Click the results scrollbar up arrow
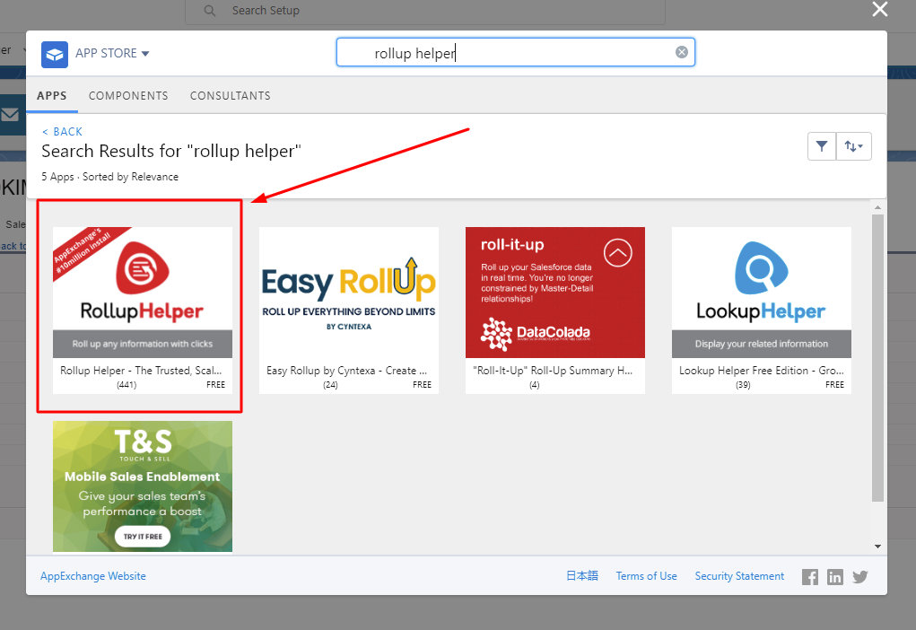The width and height of the screenshot is (916, 630). pyautogui.click(x=877, y=207)
